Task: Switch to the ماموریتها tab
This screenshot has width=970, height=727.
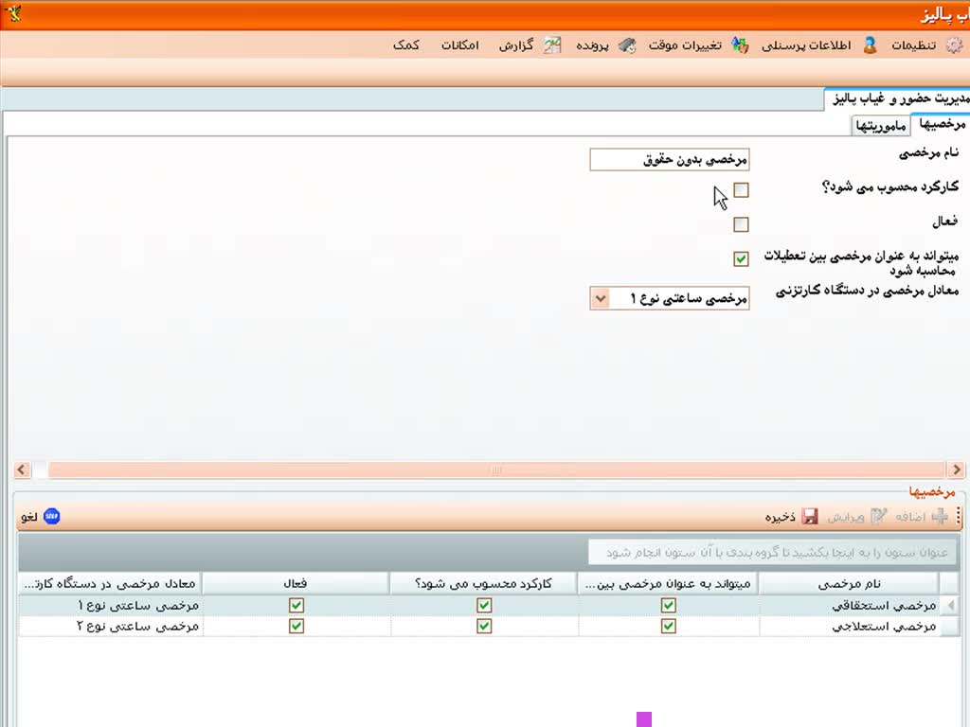Action: [x=881, y=126]
